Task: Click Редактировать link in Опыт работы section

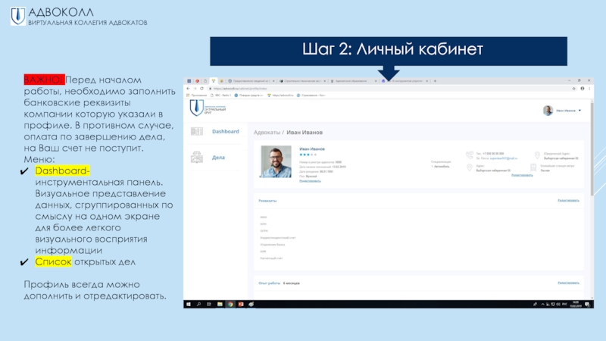Action: click(x=568, y=283)
